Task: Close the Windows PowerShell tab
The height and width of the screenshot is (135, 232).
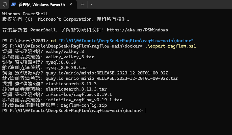Action: click(71, 4)
